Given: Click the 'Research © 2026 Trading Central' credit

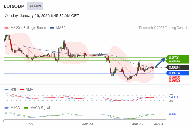Looking at the screenshot, I should [x=163, y=28].
